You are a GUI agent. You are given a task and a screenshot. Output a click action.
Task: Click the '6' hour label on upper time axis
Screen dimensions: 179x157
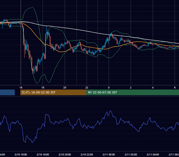[x=175, y=88]
